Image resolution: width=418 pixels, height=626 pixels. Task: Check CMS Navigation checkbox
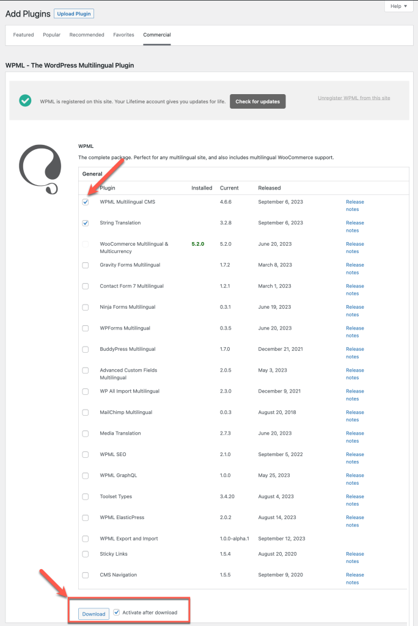pos(86,575)
